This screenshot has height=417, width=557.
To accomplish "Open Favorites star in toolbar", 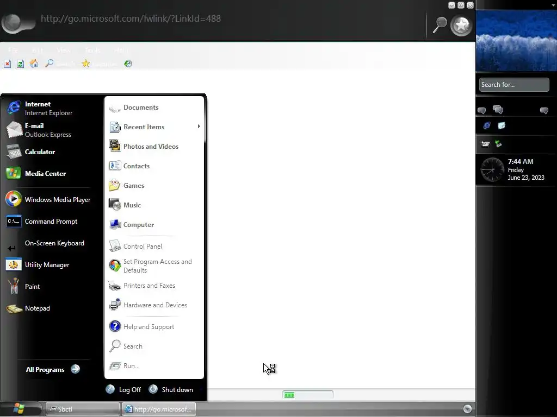I will [x=85, y=64].
